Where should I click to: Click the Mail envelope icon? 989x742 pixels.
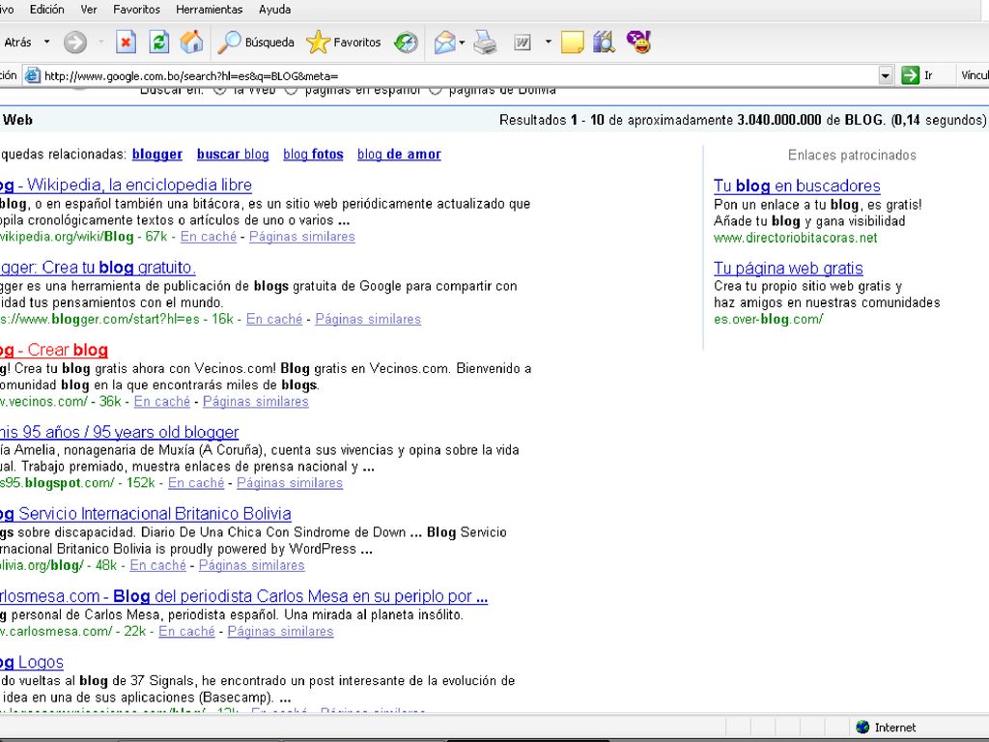444,43
